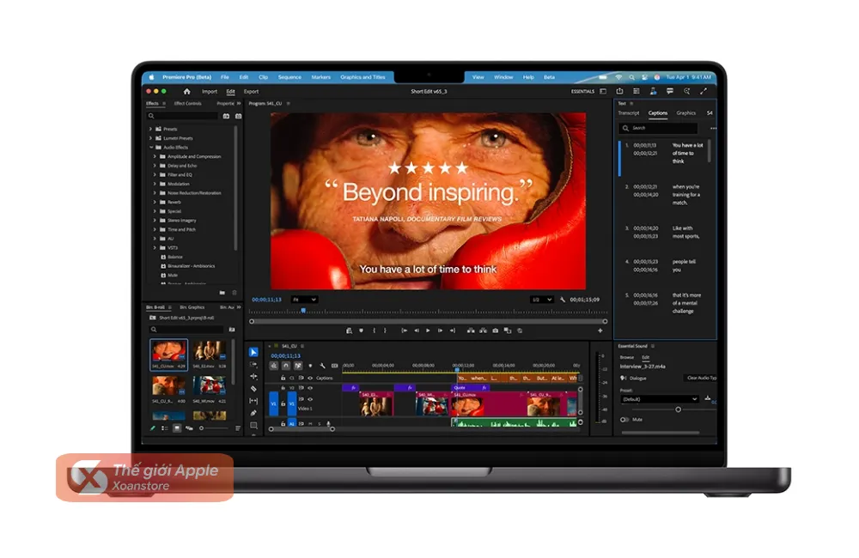The height and width of the screenshot is (558, 859).
Task: Toggle V2 track output eye
Action: point(310,388)
